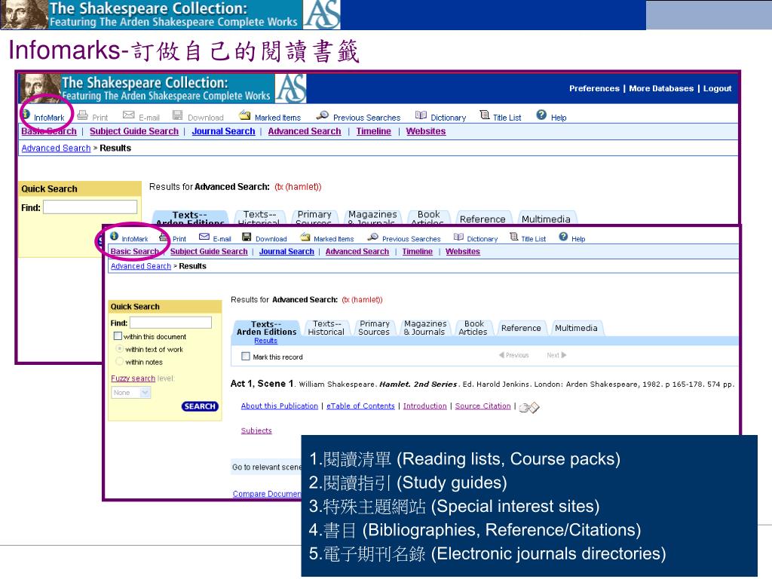Open Reference tab in front window
This screenshot has width=772, height=579.
tap(521, 328)
